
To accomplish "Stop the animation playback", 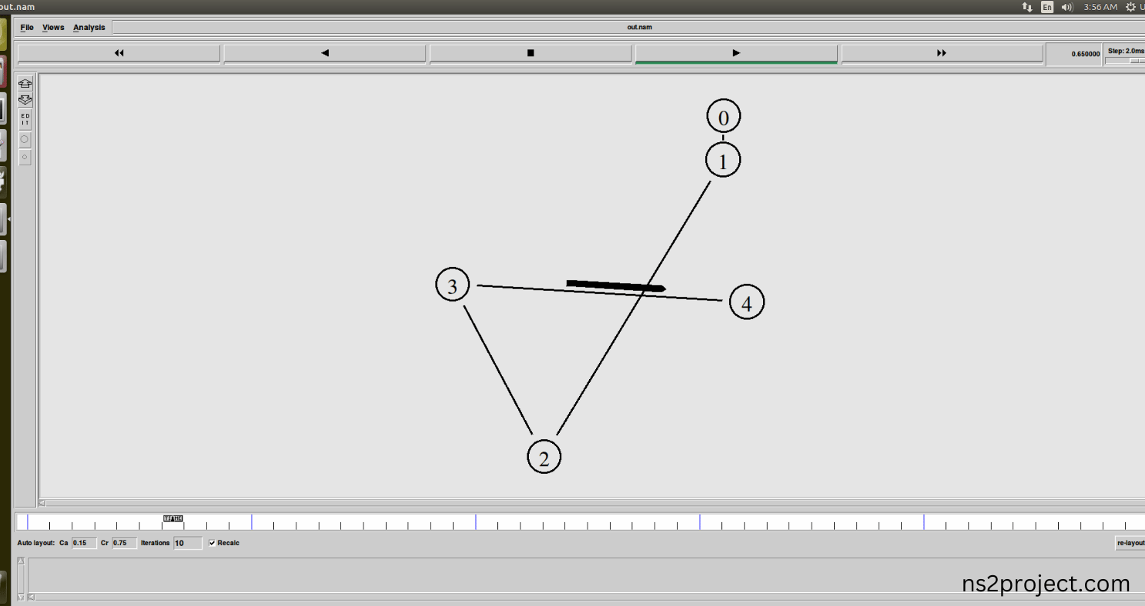I will tap(531, 53).
